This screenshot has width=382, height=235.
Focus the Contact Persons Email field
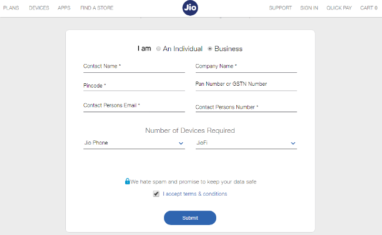[134, 106]
